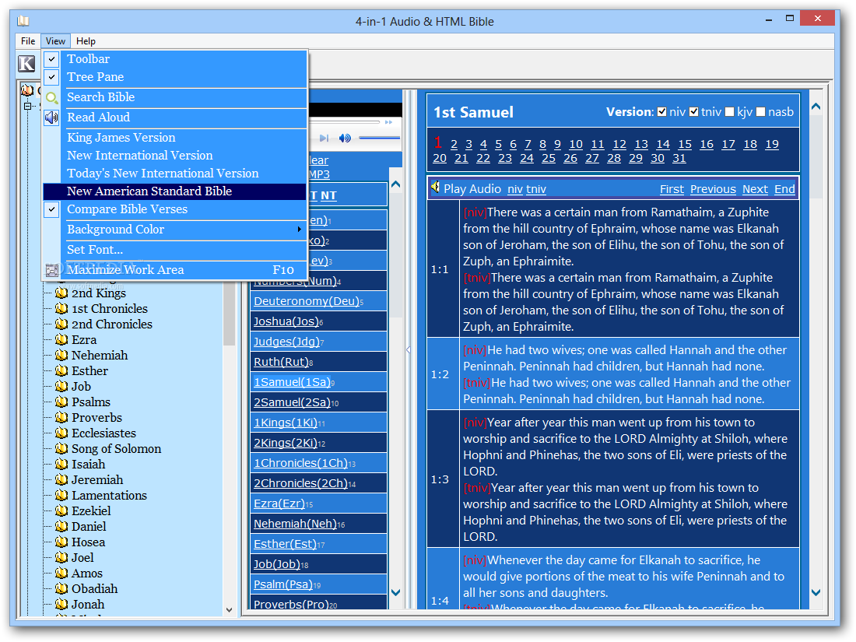
Task: Choose New International Version menu item
Action: [174, 156]
